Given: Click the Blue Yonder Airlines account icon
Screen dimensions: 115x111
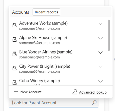Looking at the screenshot, I should [x=15, y=54].
